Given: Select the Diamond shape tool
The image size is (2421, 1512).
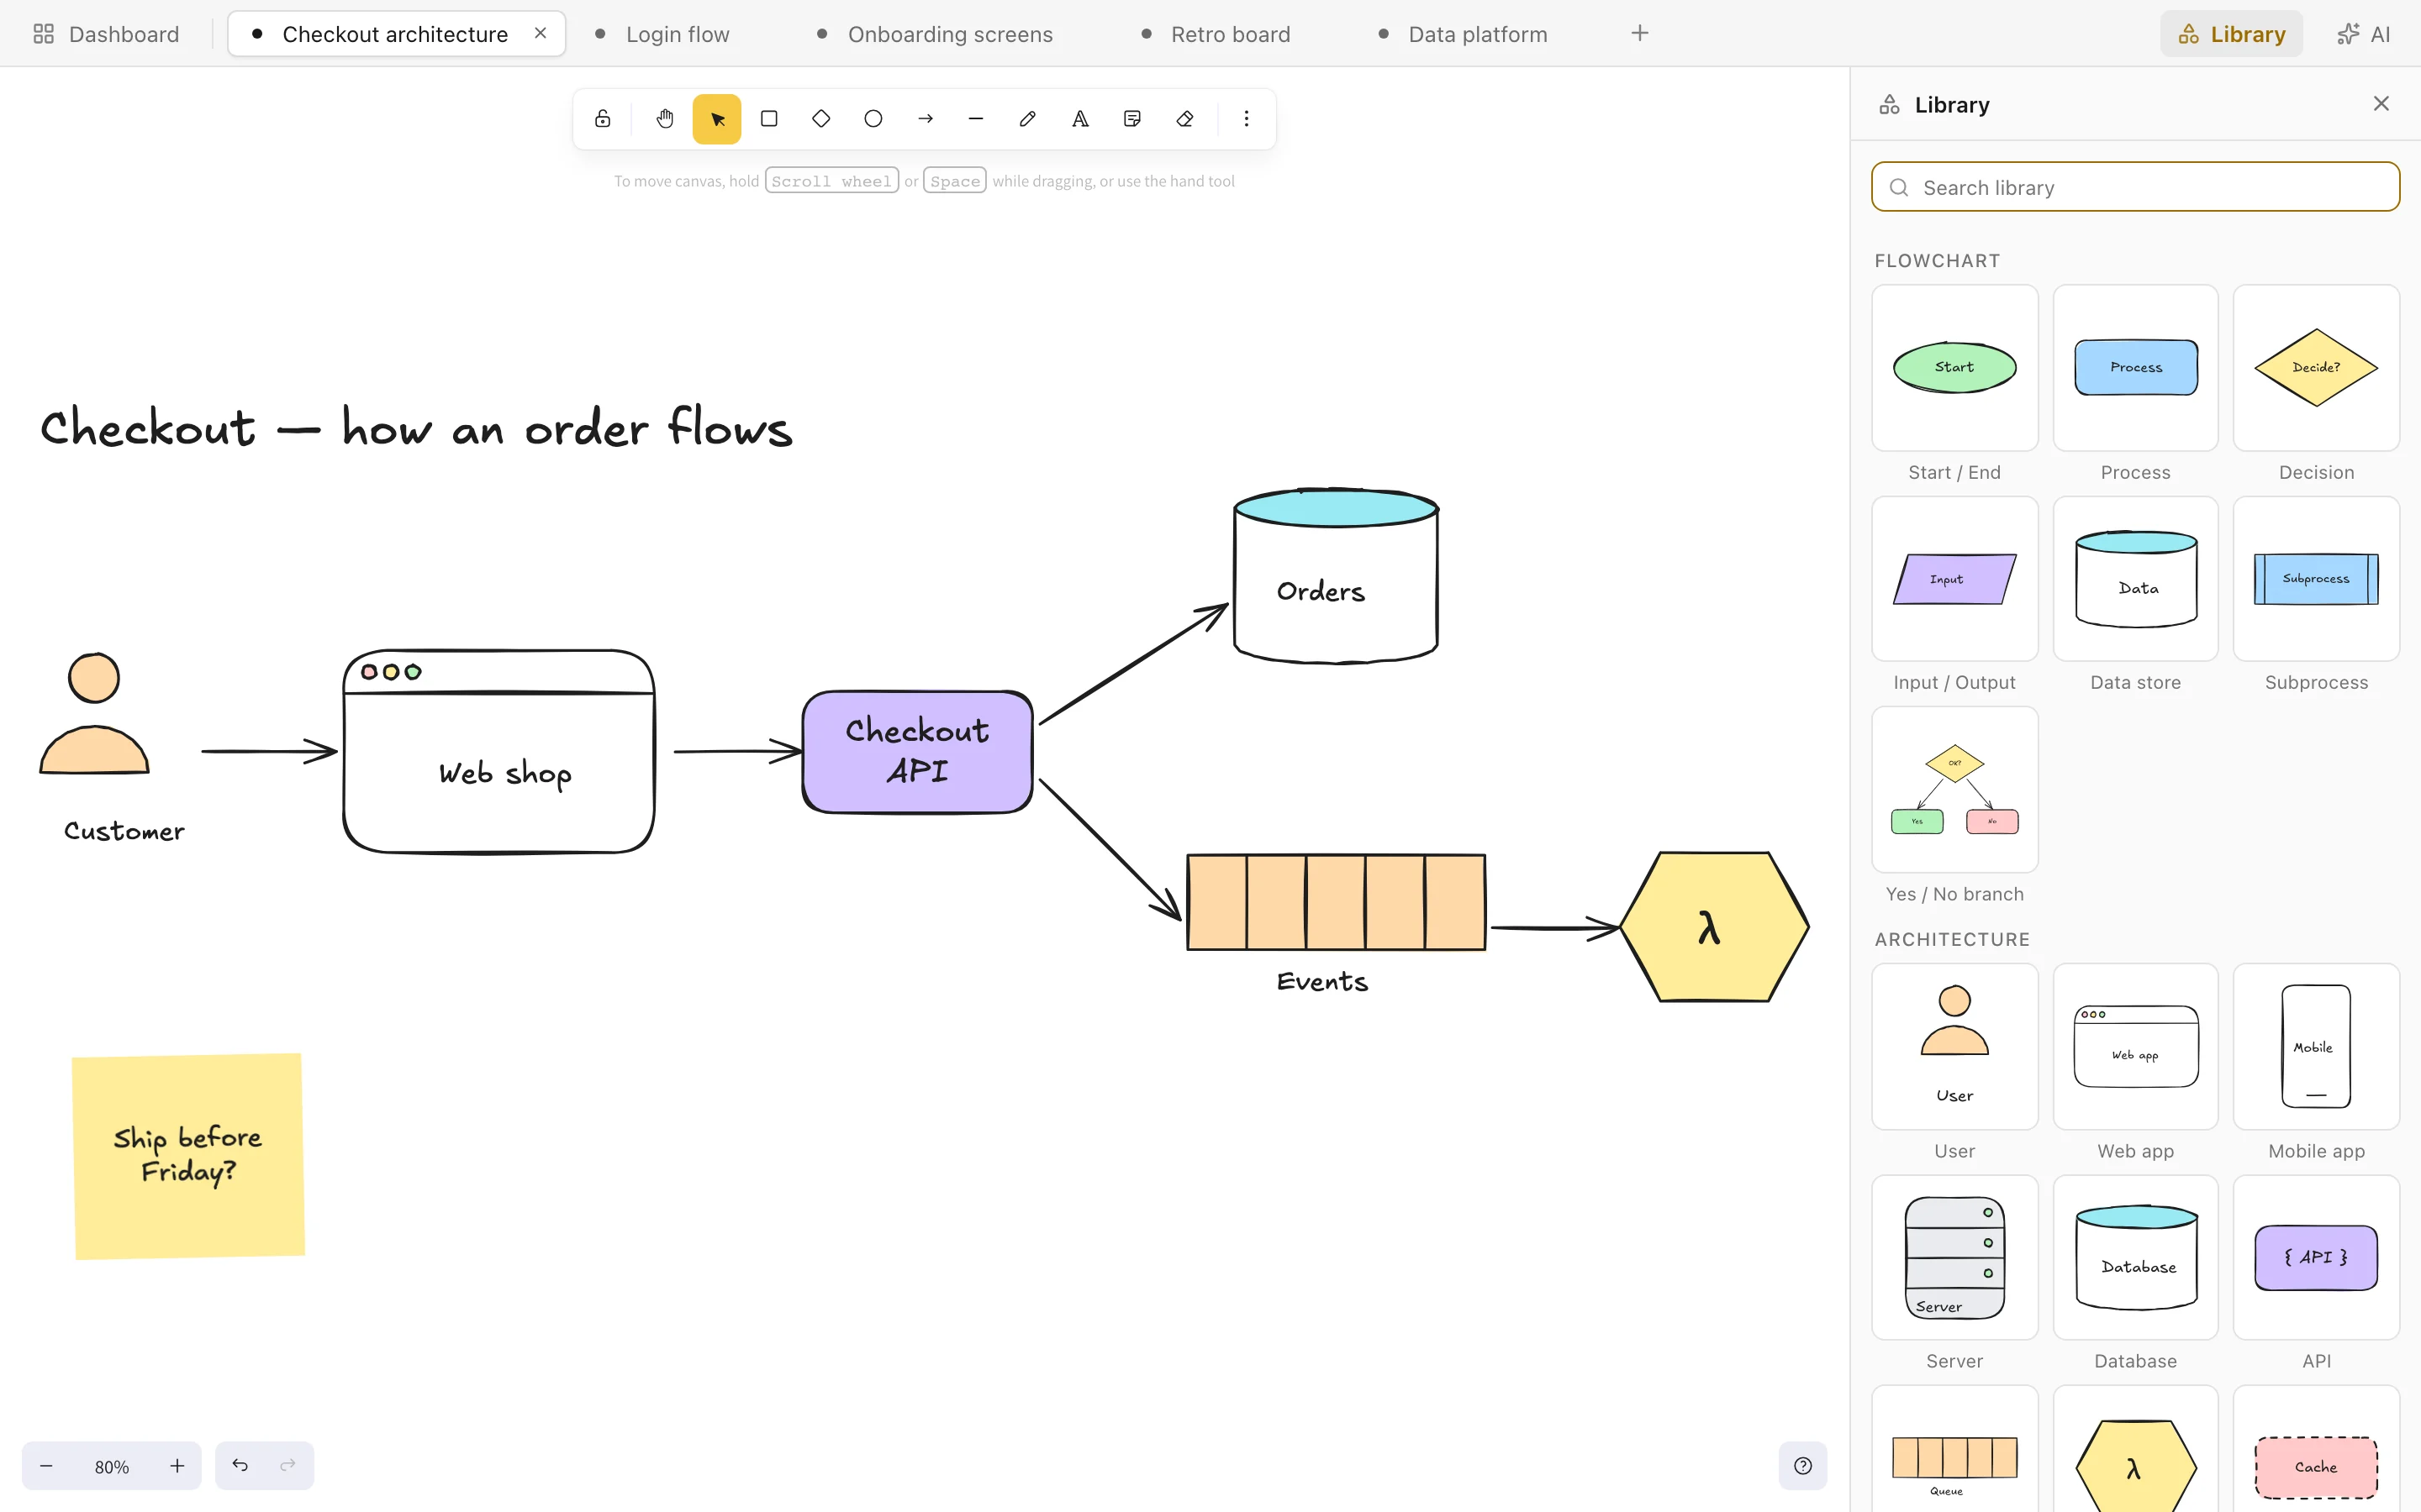Looking at the screenshot, I should [x=821, y=119].
